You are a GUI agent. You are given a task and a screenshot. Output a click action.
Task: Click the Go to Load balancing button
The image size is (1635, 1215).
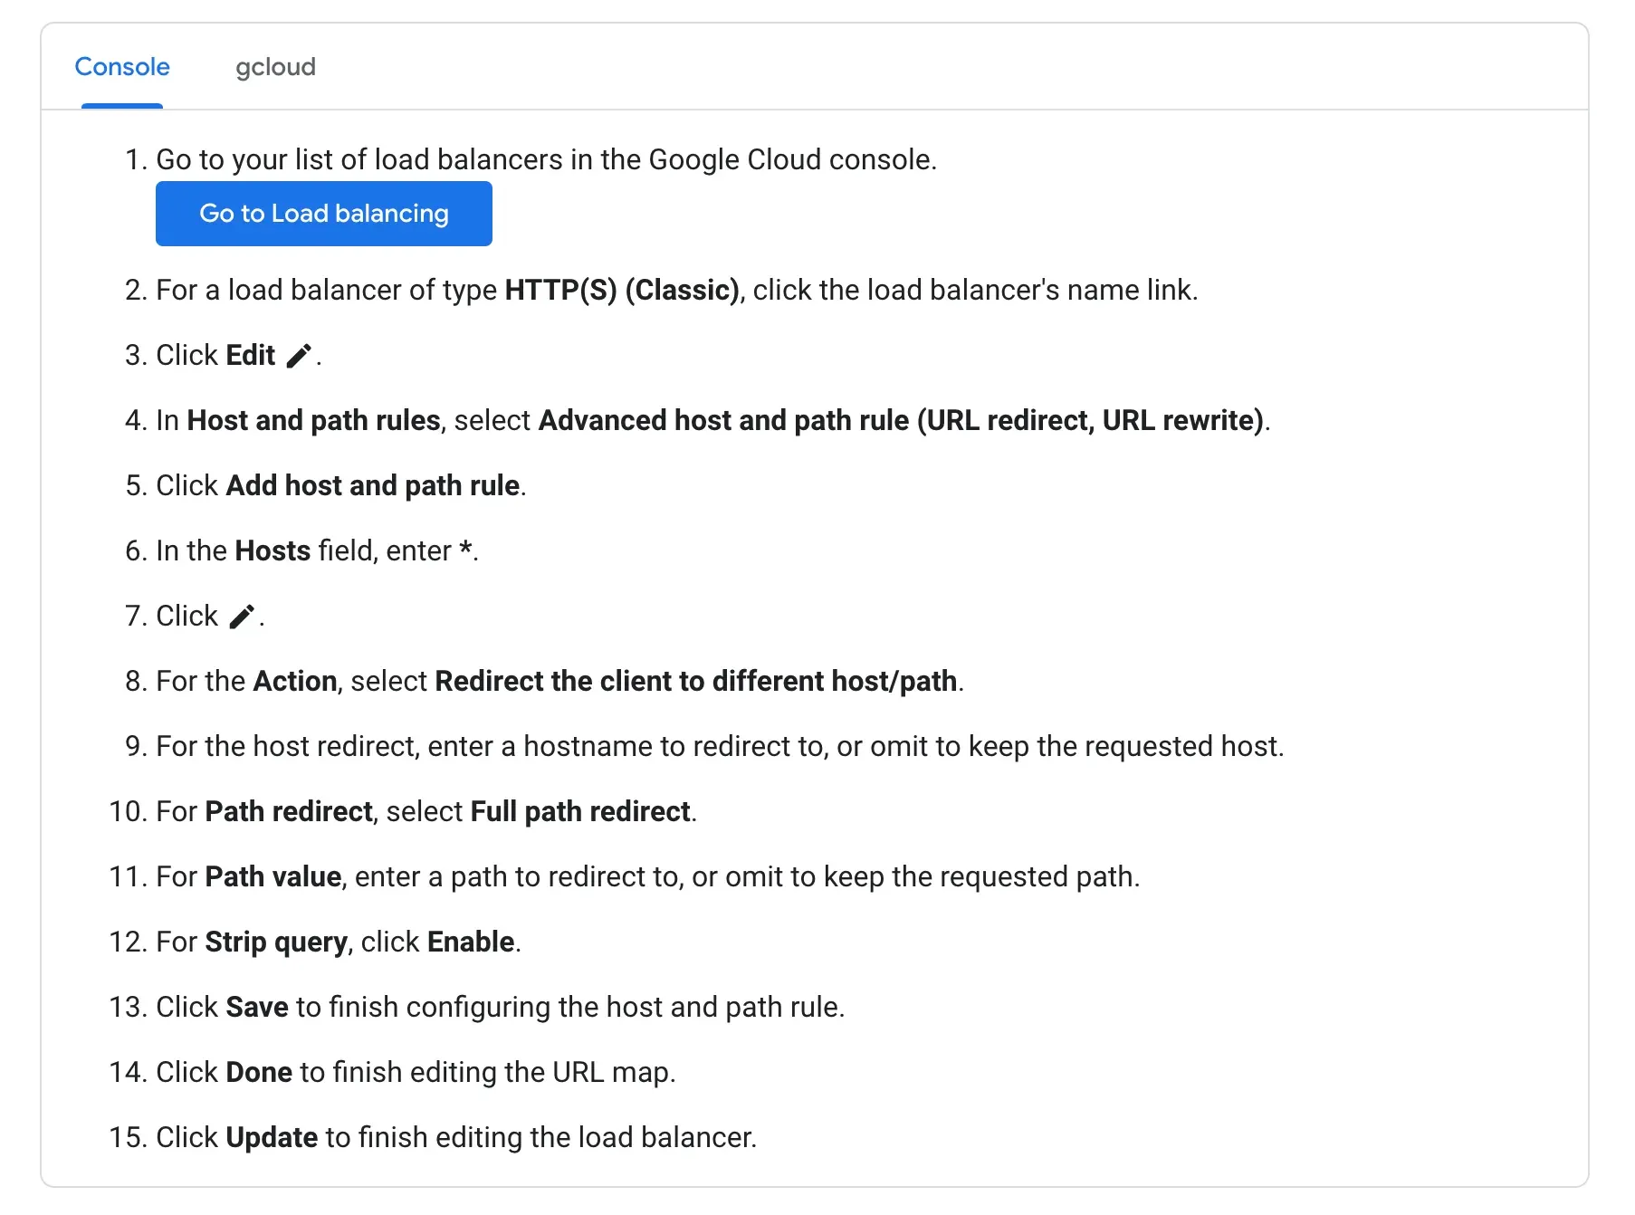(323, 213)
